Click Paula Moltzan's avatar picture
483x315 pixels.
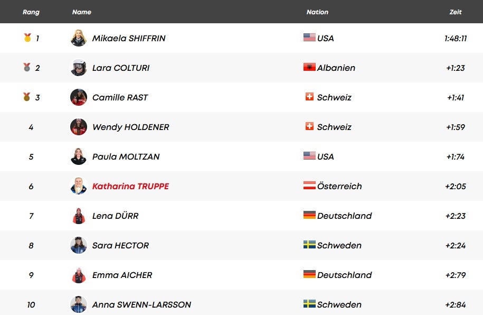coord(79,156)
